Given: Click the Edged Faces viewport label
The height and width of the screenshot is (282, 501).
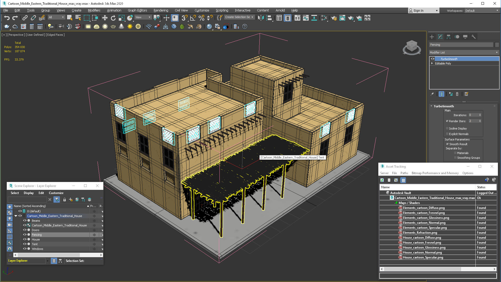Looking at the screenshot, I should 55,35.
